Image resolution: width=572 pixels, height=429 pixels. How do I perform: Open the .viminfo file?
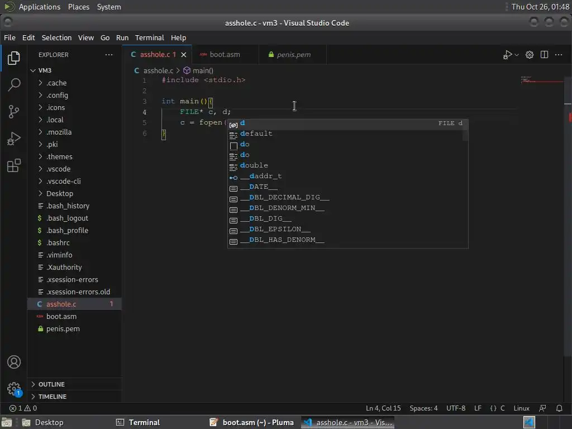74,255
